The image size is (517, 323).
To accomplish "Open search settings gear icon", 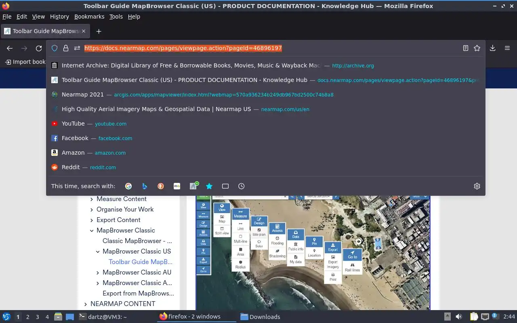I will (477, 186).
